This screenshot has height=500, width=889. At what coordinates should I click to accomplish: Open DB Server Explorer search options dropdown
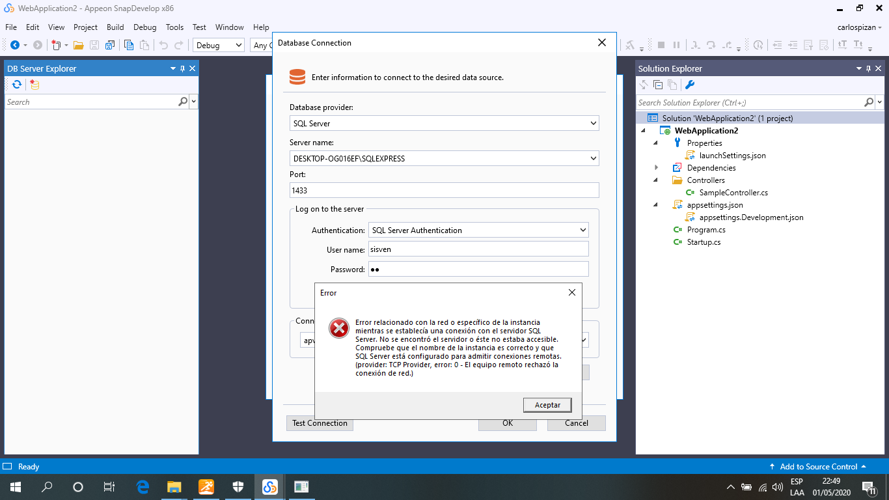click(x=194, y=102)
